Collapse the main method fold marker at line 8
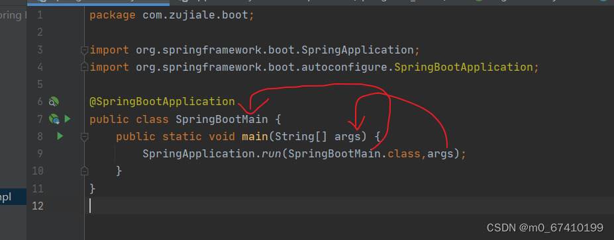Image resolution: width=614 pixels, height=240 pixels. 84,136
